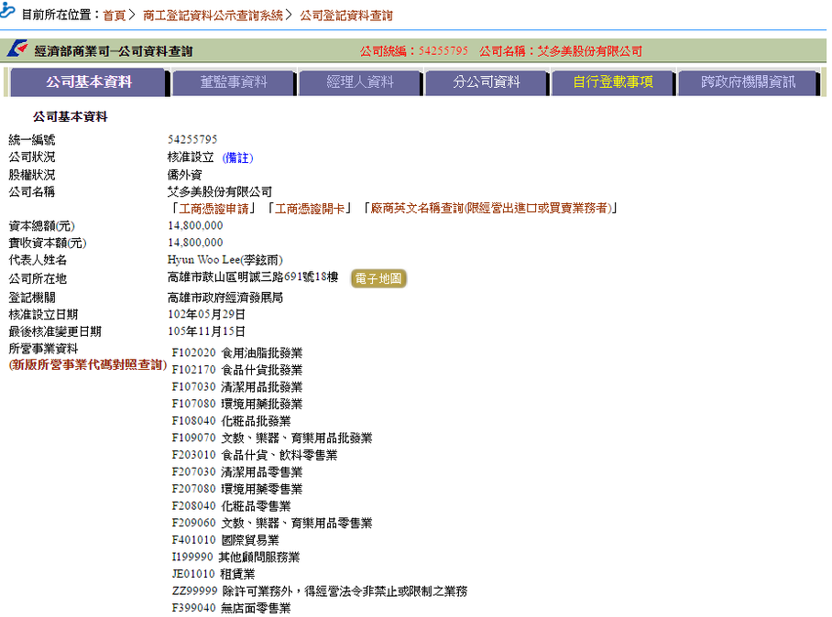Go to 商工登記資料公示查詢系統 breadcrumb

[213, 16]
